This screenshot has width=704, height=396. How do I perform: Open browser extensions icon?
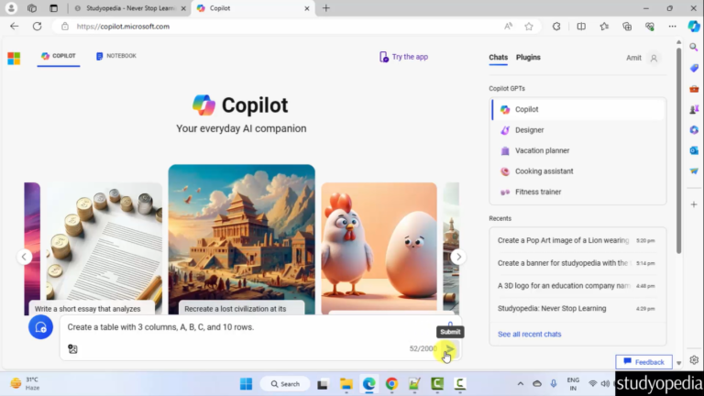tap(556, 27)
